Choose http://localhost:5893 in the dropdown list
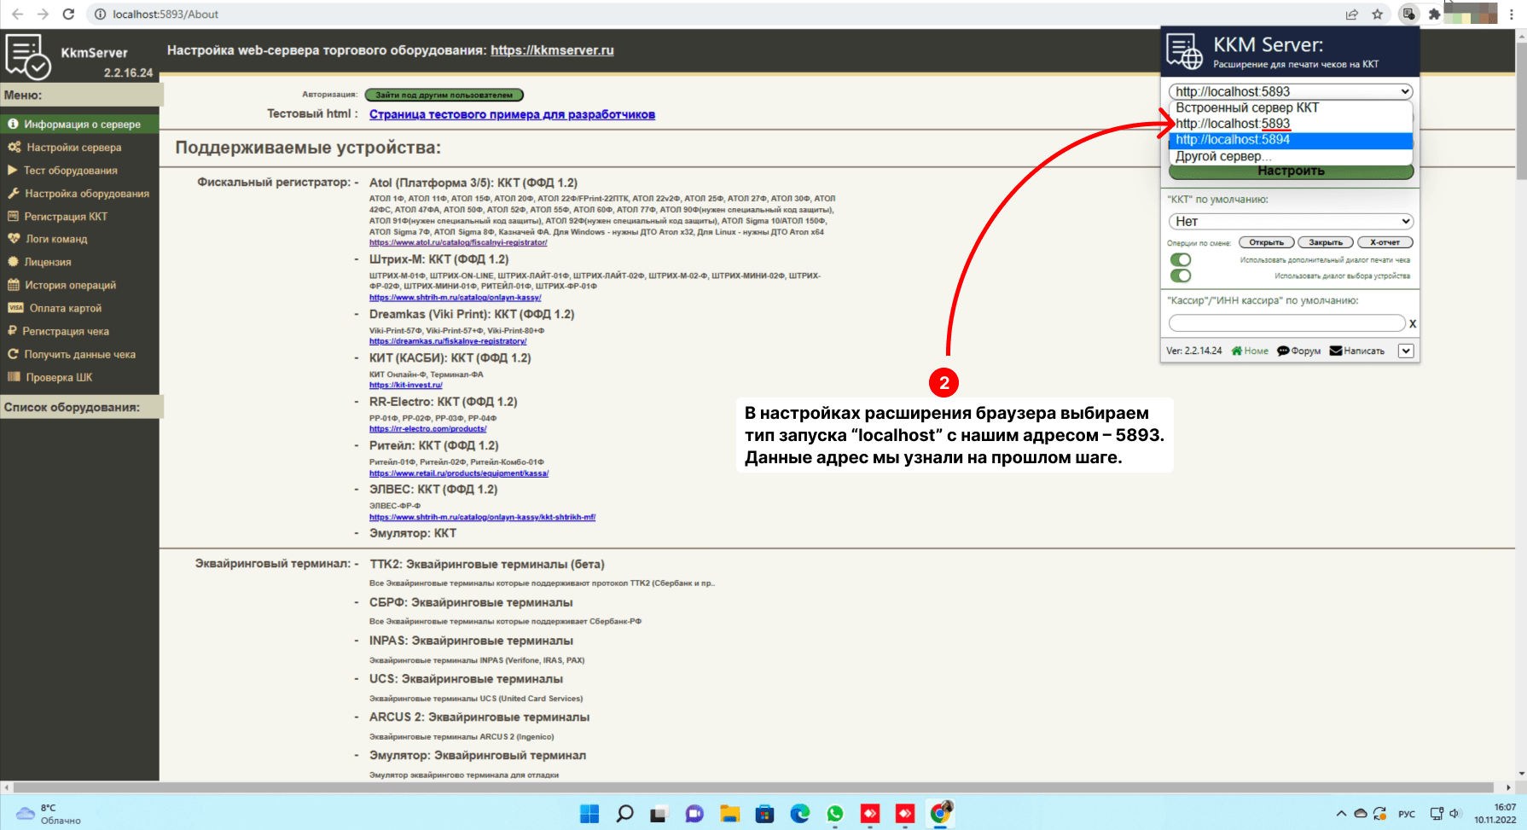1527x830 pixels. point(1291,124)
